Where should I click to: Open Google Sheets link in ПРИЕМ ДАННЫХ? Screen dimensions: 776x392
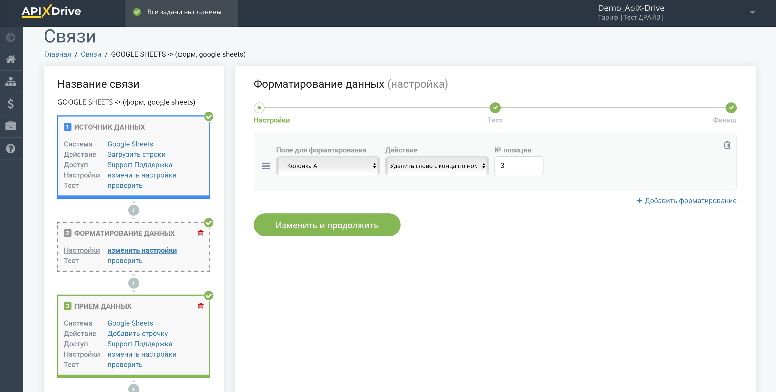point(130,323)
